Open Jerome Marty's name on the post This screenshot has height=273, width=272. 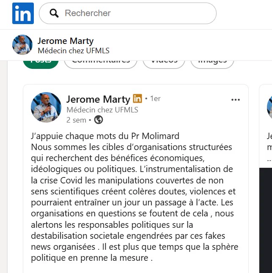point(98,99)
